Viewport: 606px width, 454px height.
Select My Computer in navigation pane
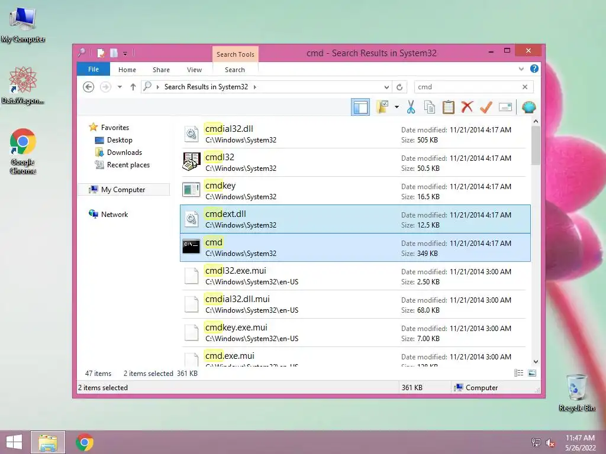124,190
